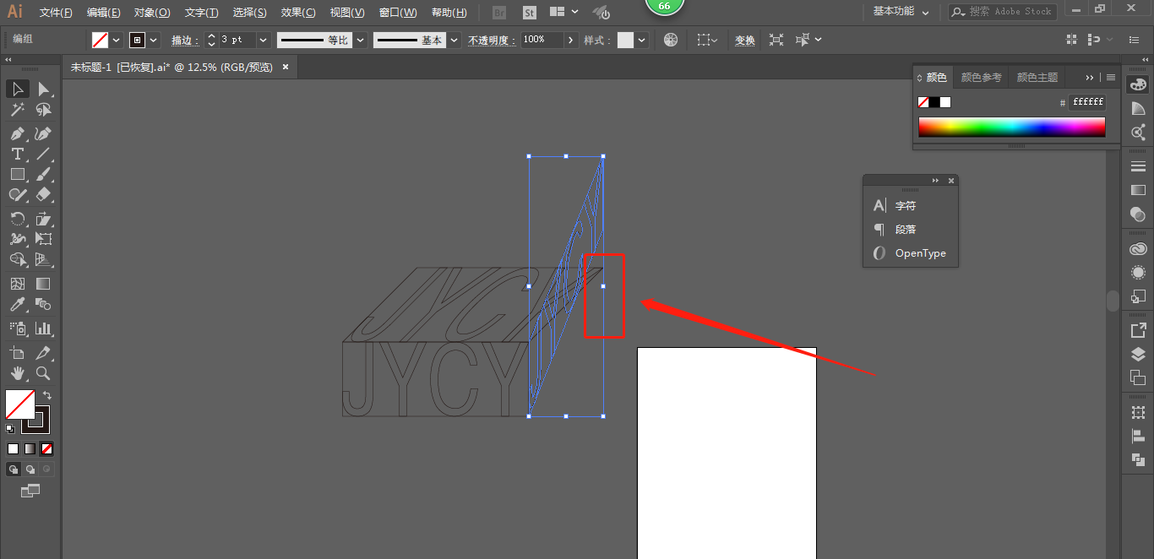The width and height of the screenshot is (1154, 559).
Task: Swap fill and stroke colors arrow
Action: tap(47, 394)
